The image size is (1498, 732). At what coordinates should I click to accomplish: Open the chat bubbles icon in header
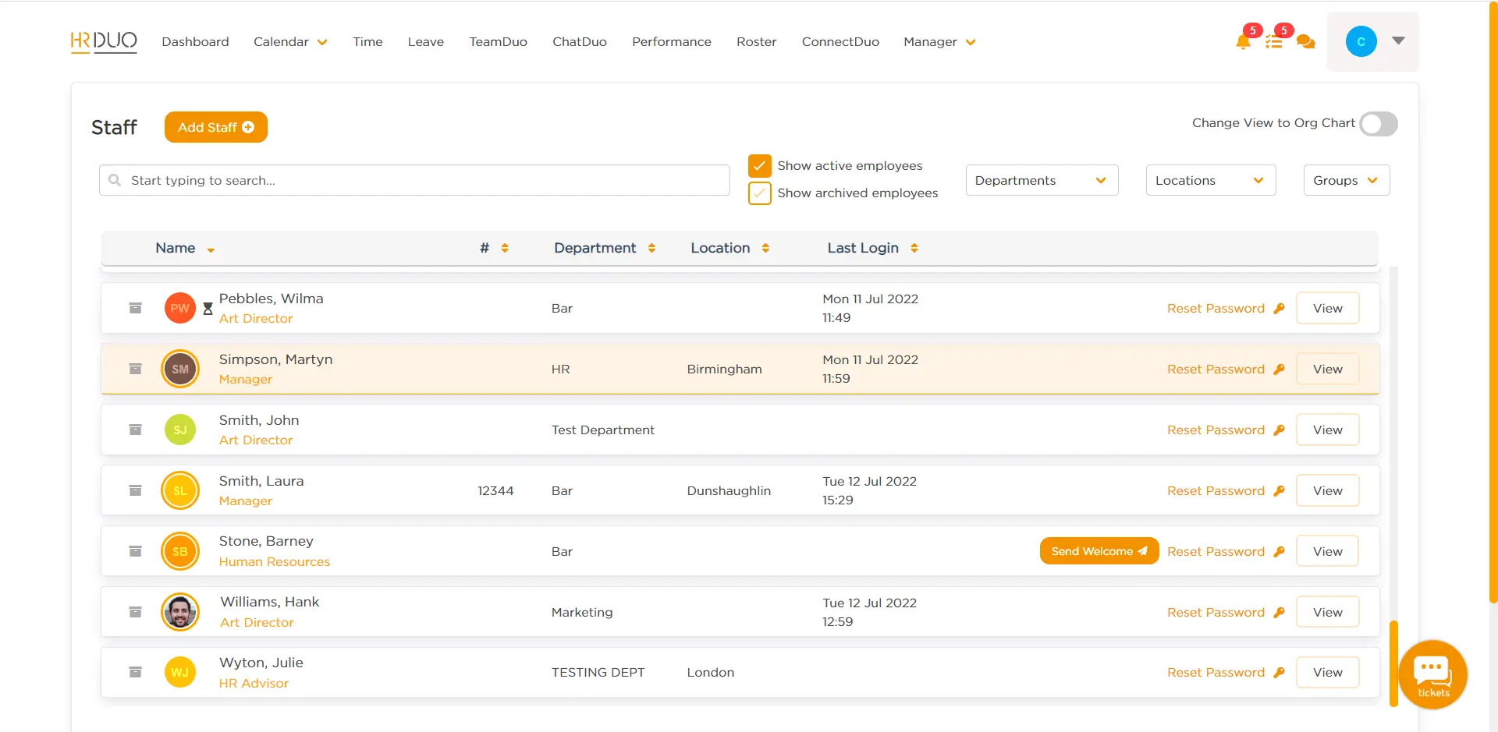tap(1305, 42)
